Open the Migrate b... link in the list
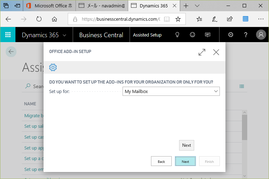Screen dimensions: 269x179 [34, 115]
